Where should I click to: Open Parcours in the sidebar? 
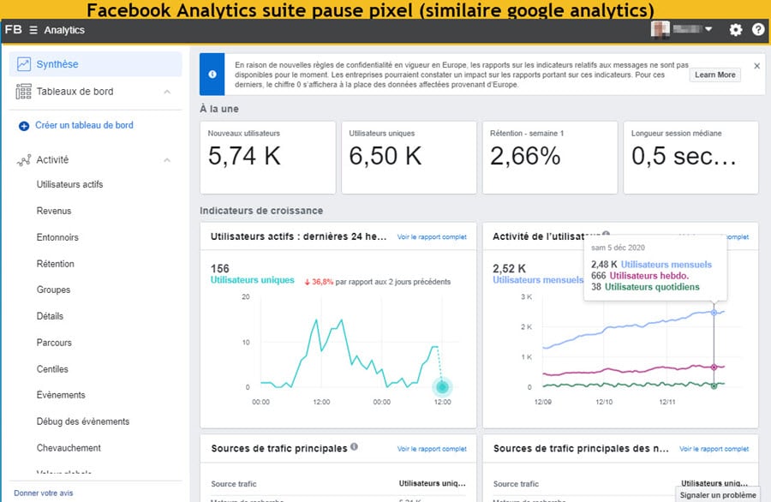54,343
